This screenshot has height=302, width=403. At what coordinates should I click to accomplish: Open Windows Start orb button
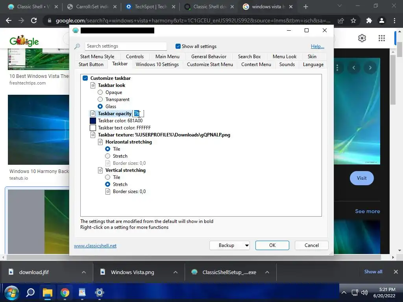[11, 293]
